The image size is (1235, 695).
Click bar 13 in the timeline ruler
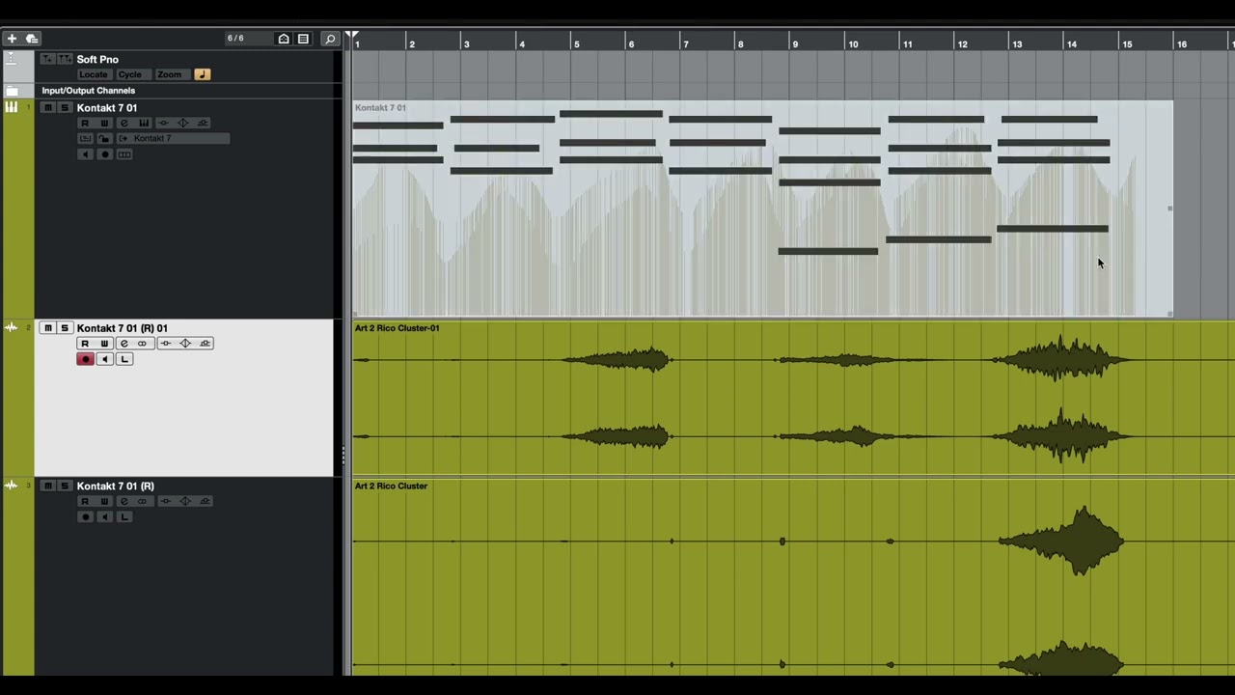pyautogui.click(x=1017, y=44)
